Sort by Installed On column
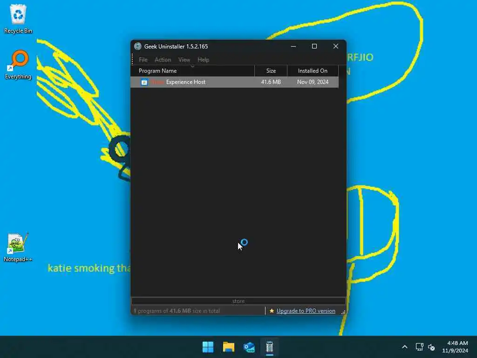This screenshot has width=477, height=358. [x=313, y=71]
